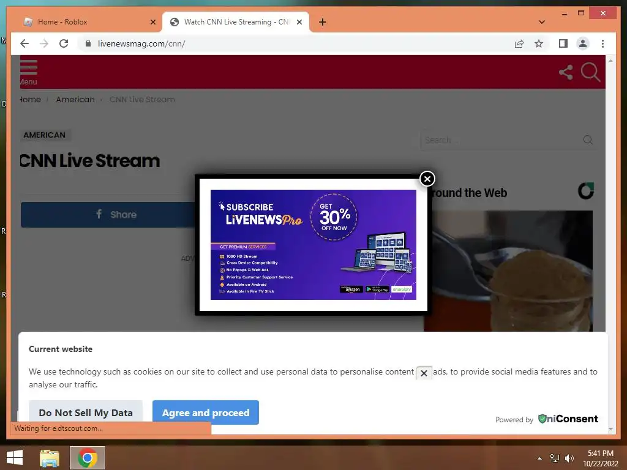Screen dimensions: 627x470
Task: Open the Windows Start menu
Action: coord(15,458)
